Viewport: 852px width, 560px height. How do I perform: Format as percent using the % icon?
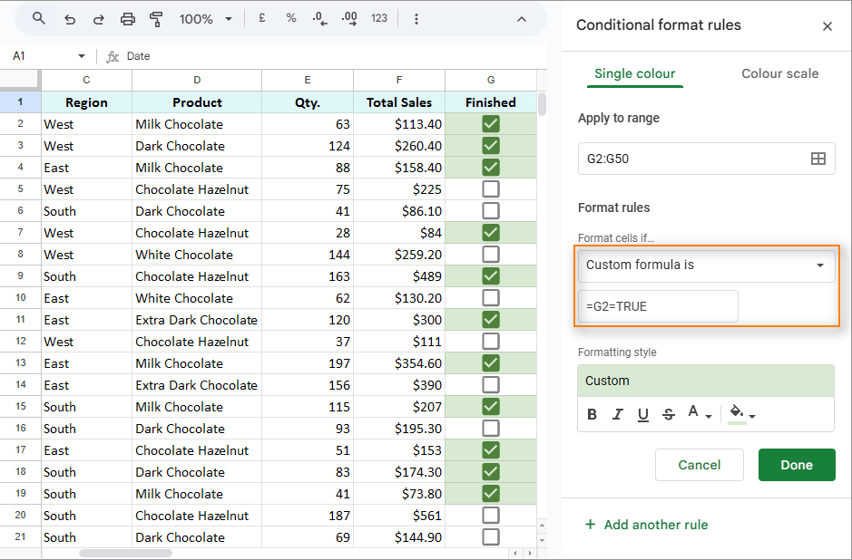click(290, 17)
